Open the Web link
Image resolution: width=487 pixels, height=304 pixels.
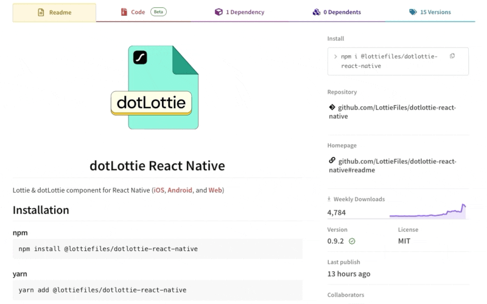[215, 190]
